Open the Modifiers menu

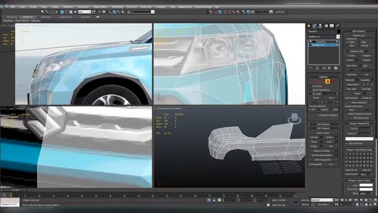click(68, 7)
